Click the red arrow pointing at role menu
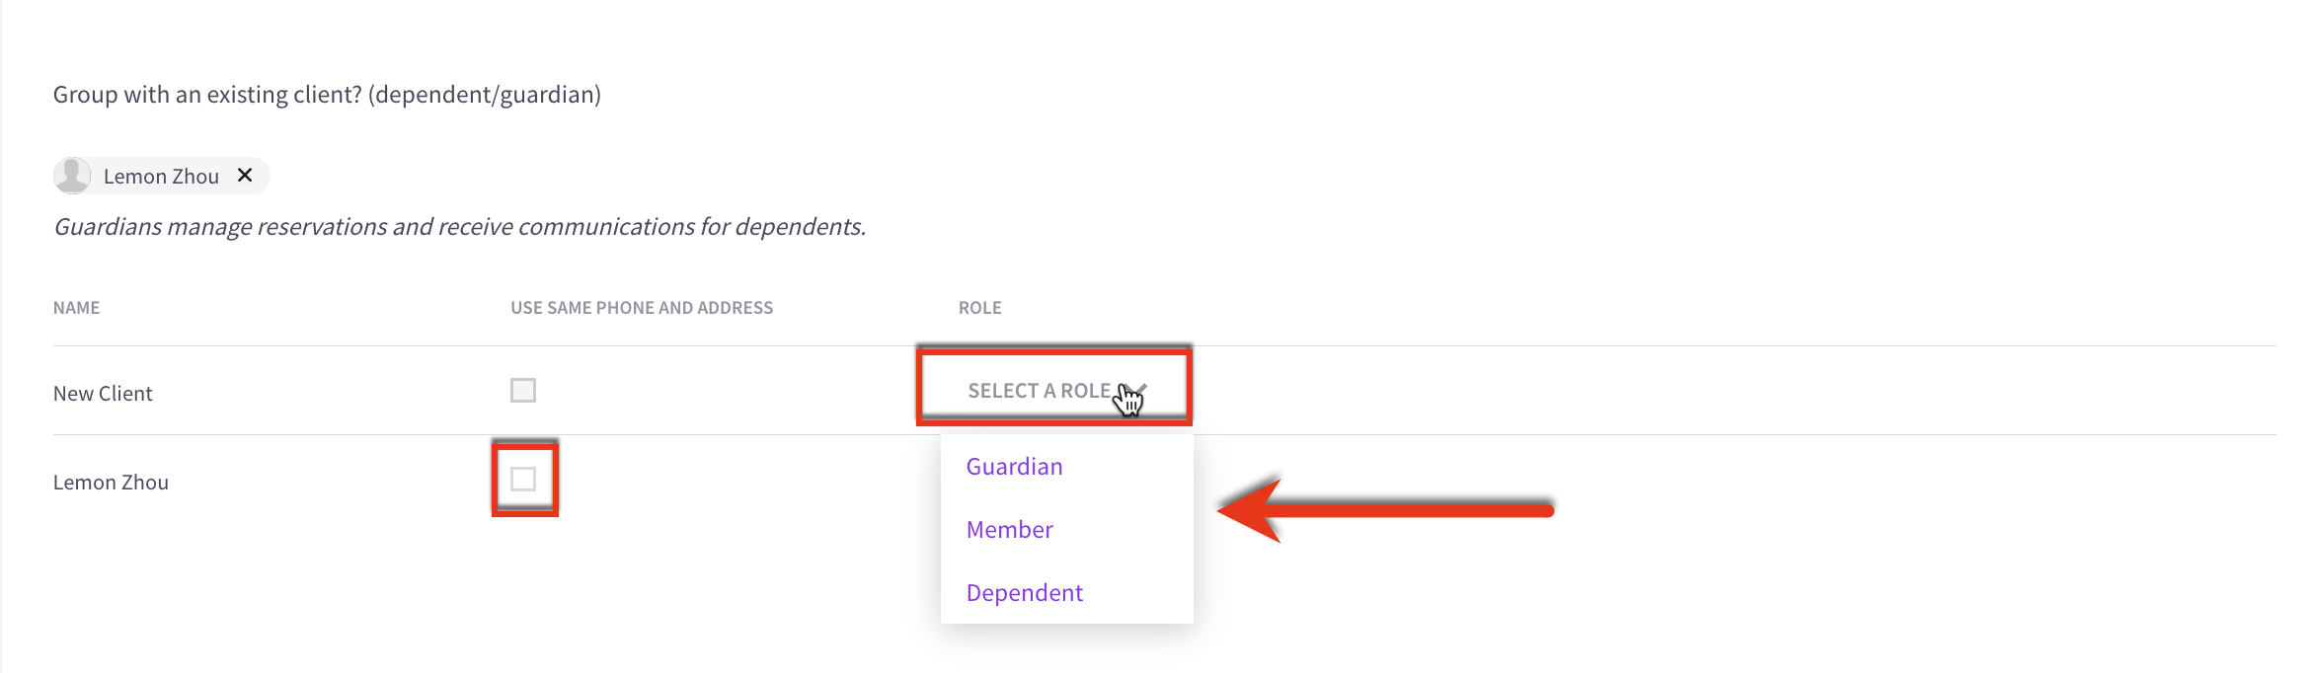This screenshot has height=673, width=2324. coord(1386,510)
